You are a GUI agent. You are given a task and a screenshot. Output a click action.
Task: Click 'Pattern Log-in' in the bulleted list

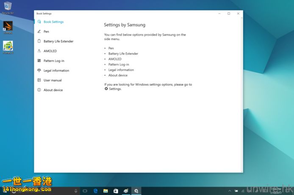(x=119, y=65)
